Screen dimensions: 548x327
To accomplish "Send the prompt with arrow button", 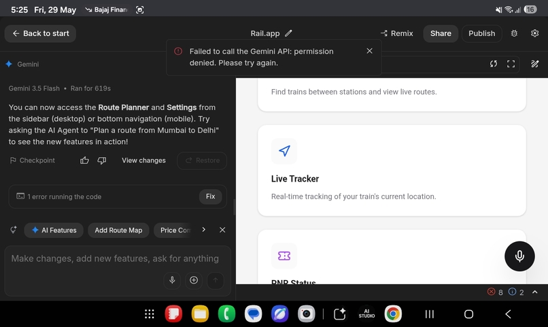I will tap(216, 280).
